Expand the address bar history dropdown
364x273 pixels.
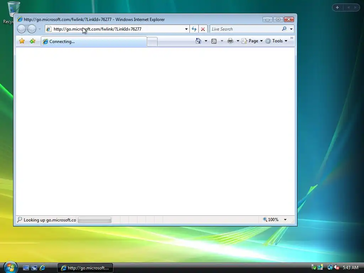(186, 29)
